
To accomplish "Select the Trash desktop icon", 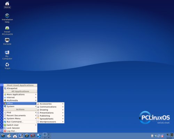I will 7,66.
